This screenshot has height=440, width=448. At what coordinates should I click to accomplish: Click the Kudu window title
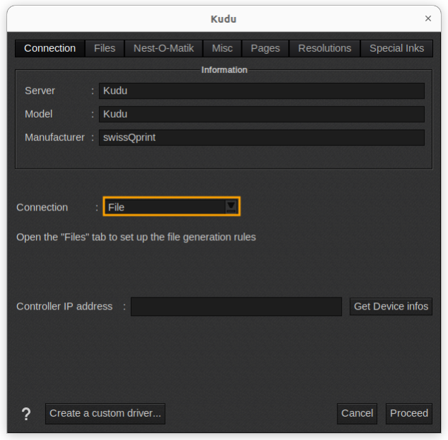tap(224, 19)
